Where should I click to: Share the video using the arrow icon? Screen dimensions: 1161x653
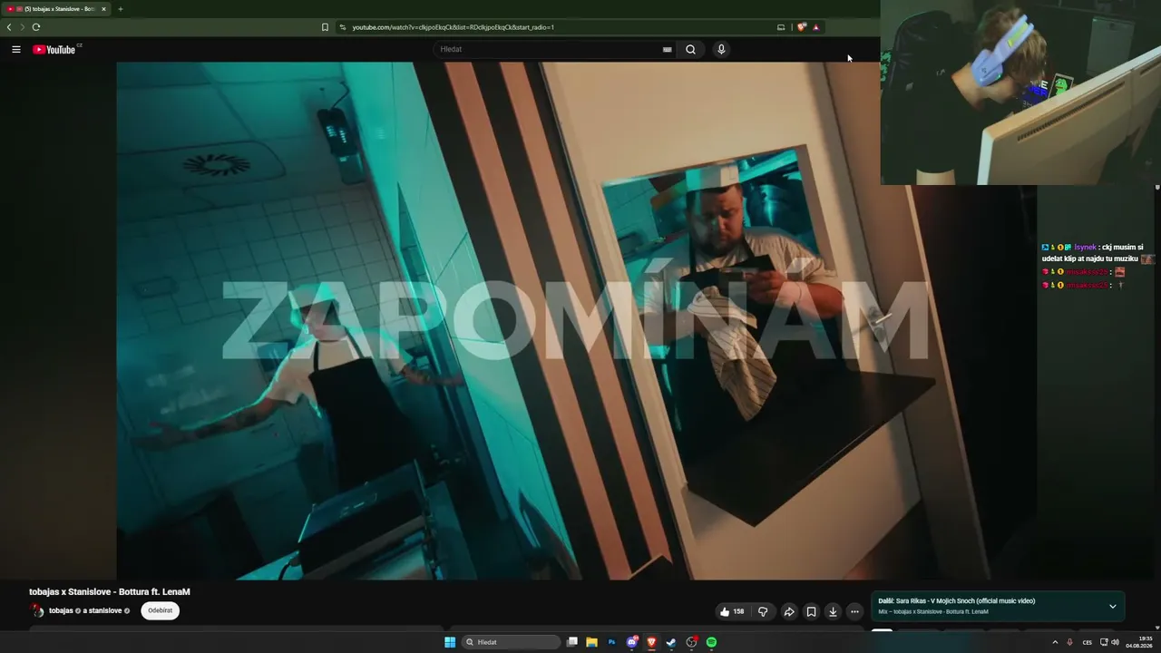[789, 611]
